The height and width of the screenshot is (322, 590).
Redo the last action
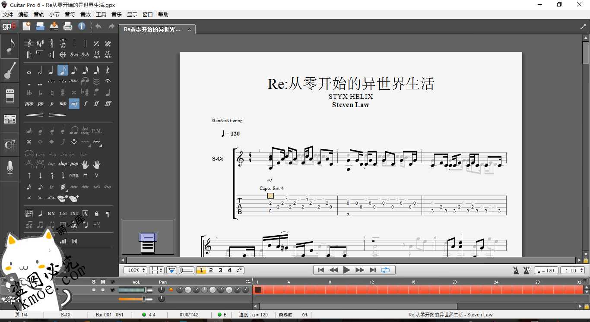[x=111, y=26]
